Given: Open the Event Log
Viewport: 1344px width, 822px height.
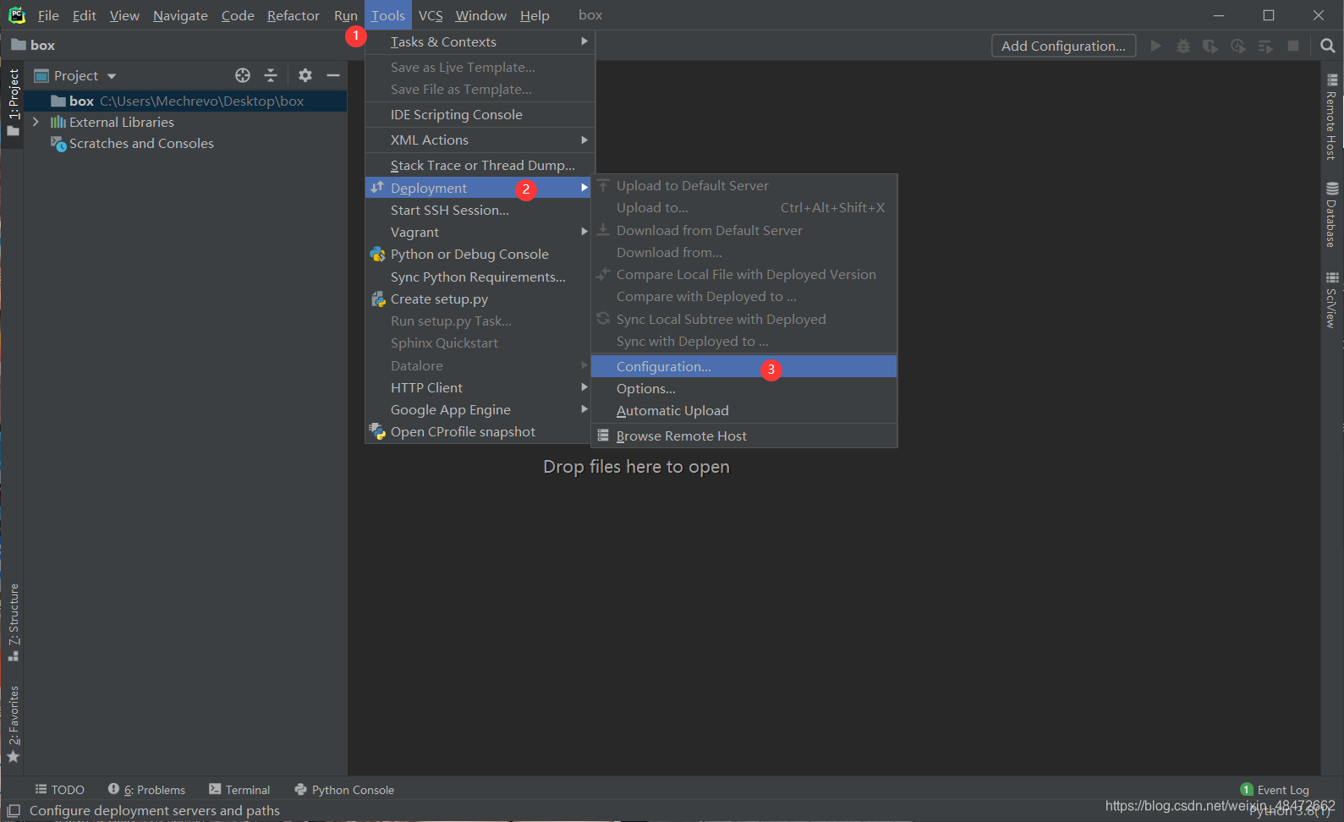Looking at the screenshot, I should (x=1275, y=790).
